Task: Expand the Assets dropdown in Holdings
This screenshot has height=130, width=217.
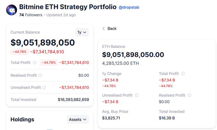Action: click(x=78, y=120)
